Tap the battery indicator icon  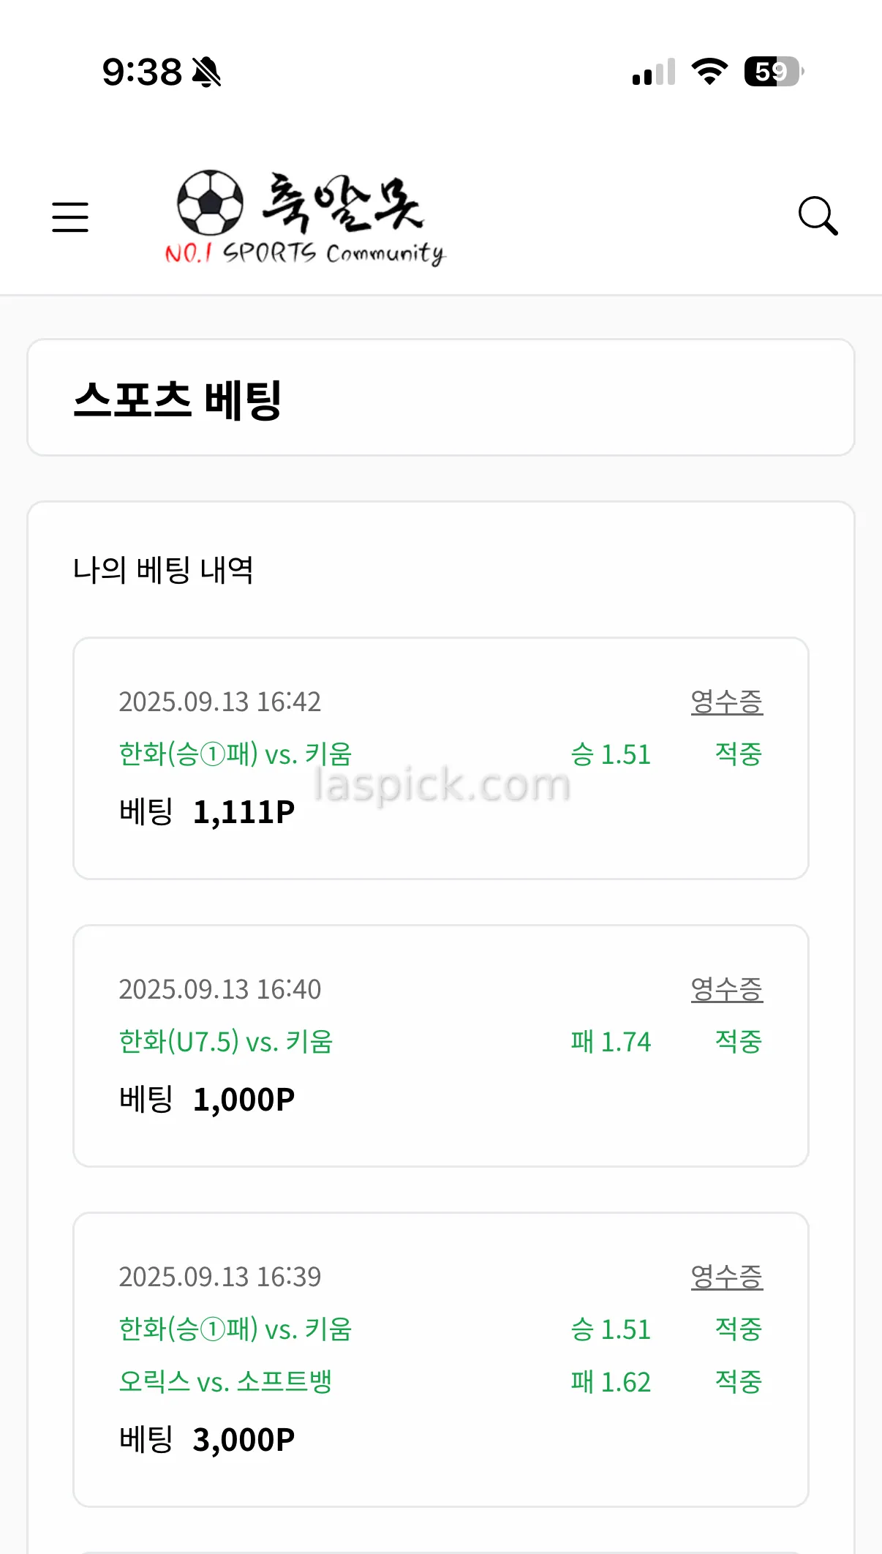click(773, 72)
